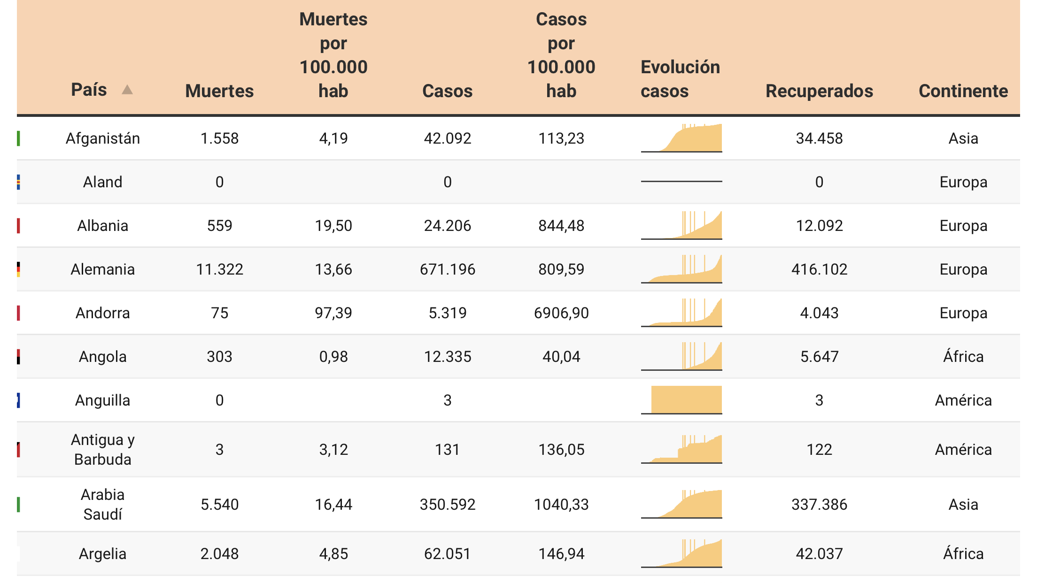Image resolution: width=1037 pixels, height=583 pixels.
Task: Click the Angola flag icon
Action: tap(18, 357)
